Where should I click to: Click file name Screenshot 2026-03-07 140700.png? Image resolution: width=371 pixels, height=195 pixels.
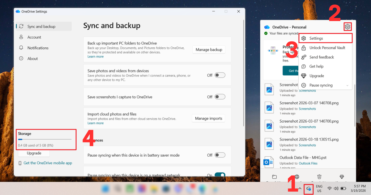click(309, 121)
